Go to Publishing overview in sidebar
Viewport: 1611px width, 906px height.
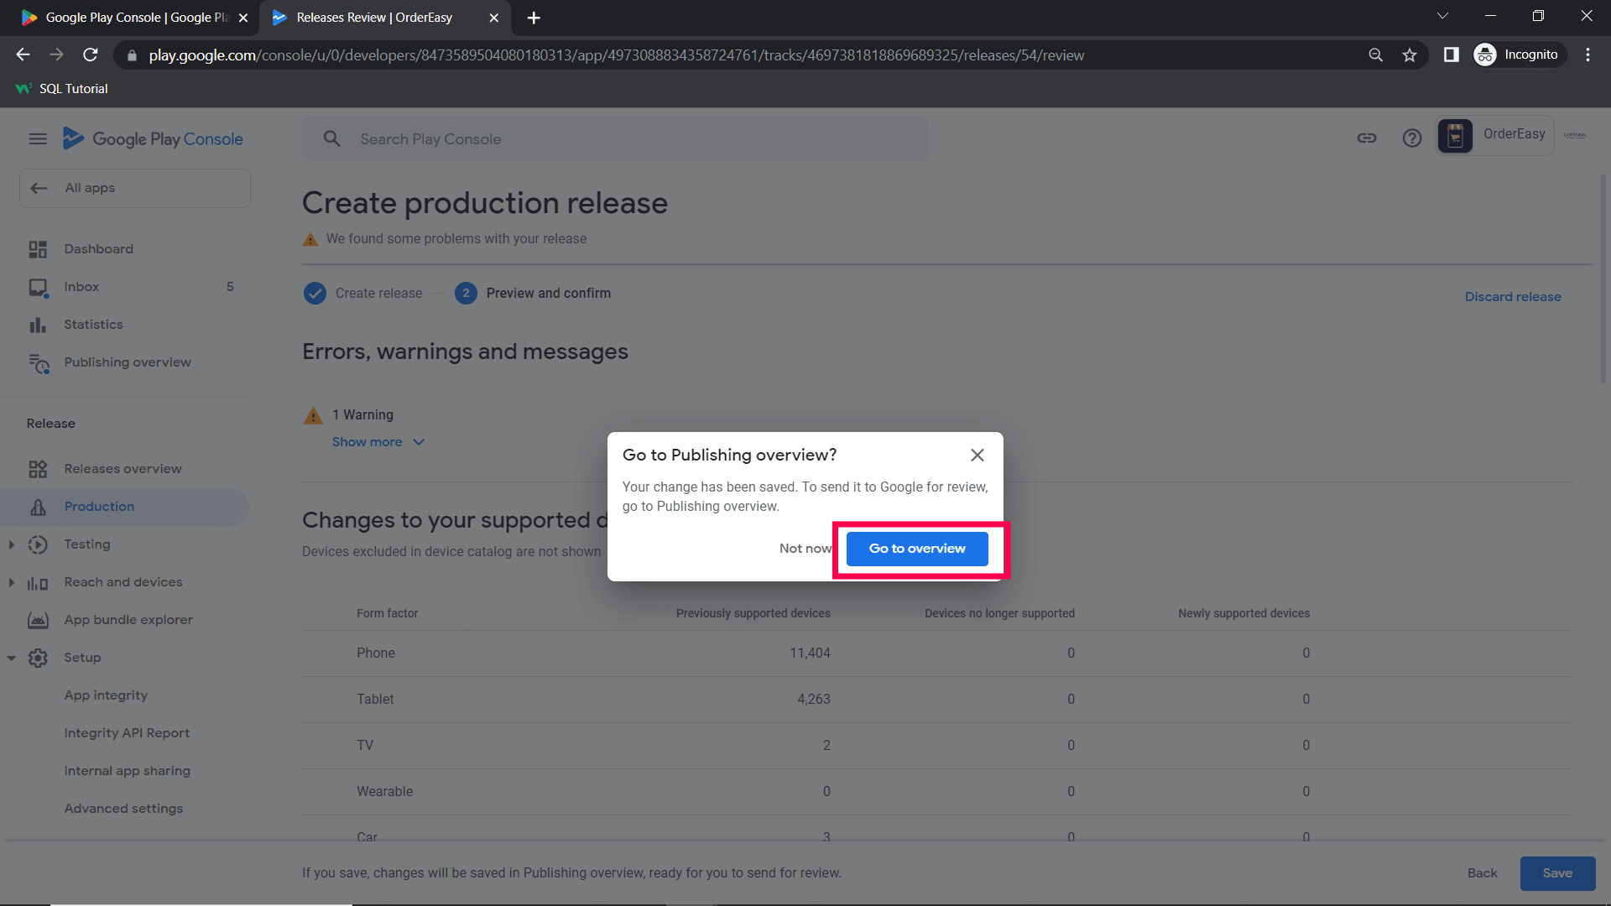[128, 362]
